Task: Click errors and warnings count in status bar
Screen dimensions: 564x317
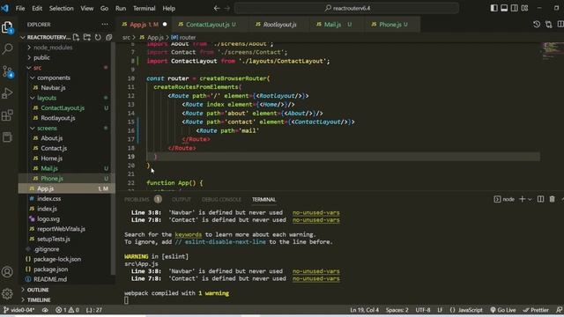Action: pos(67,310)
